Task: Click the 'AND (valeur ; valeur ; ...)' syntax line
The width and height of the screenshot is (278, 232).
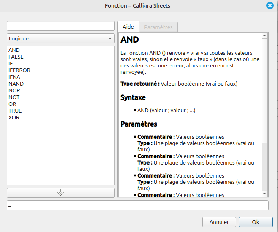Action: (x=166, y=111)
